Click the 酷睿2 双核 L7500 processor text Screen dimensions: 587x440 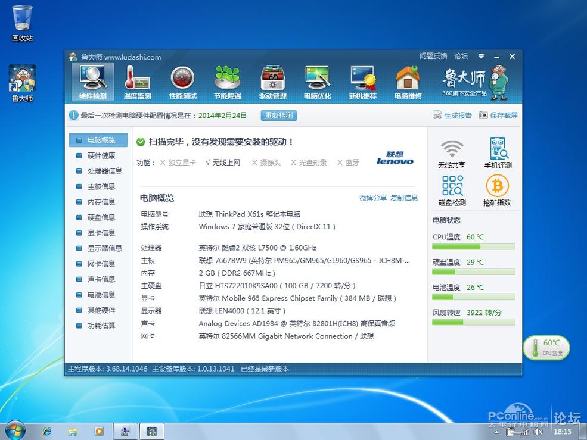[x=257, y=248]
